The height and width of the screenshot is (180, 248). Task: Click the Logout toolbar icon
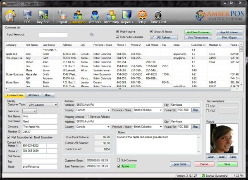click(62, 16)
